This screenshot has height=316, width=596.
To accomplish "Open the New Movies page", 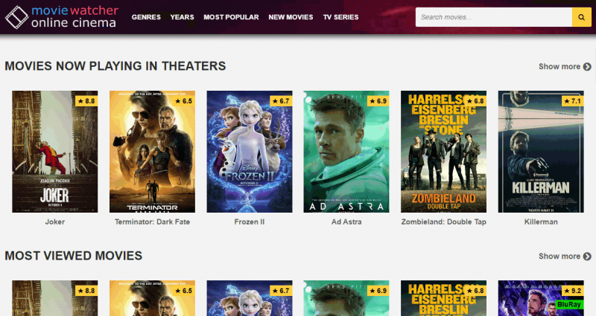I will (291, 17).
